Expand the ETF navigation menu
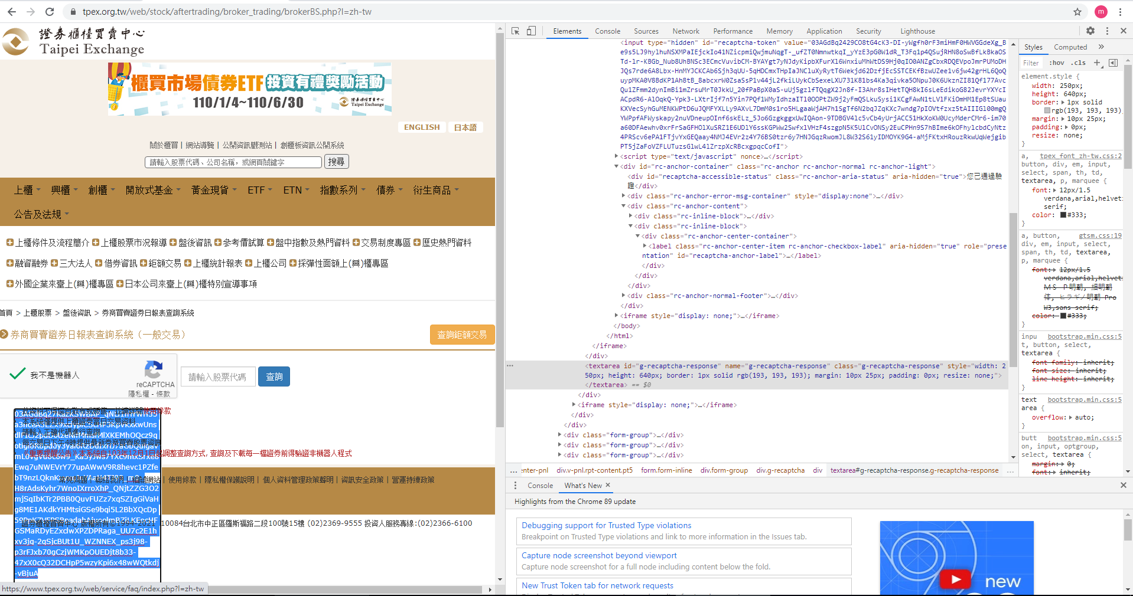Image resolution: width=1133 pixels, height=596 pixels. [260, 190]
